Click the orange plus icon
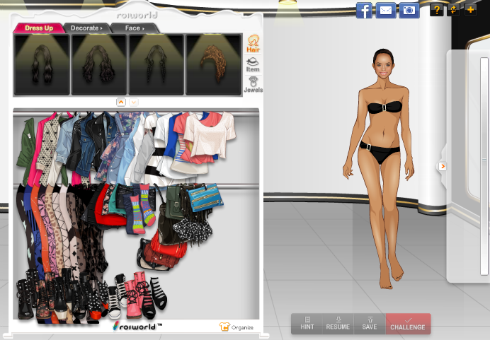 point(470,10)
